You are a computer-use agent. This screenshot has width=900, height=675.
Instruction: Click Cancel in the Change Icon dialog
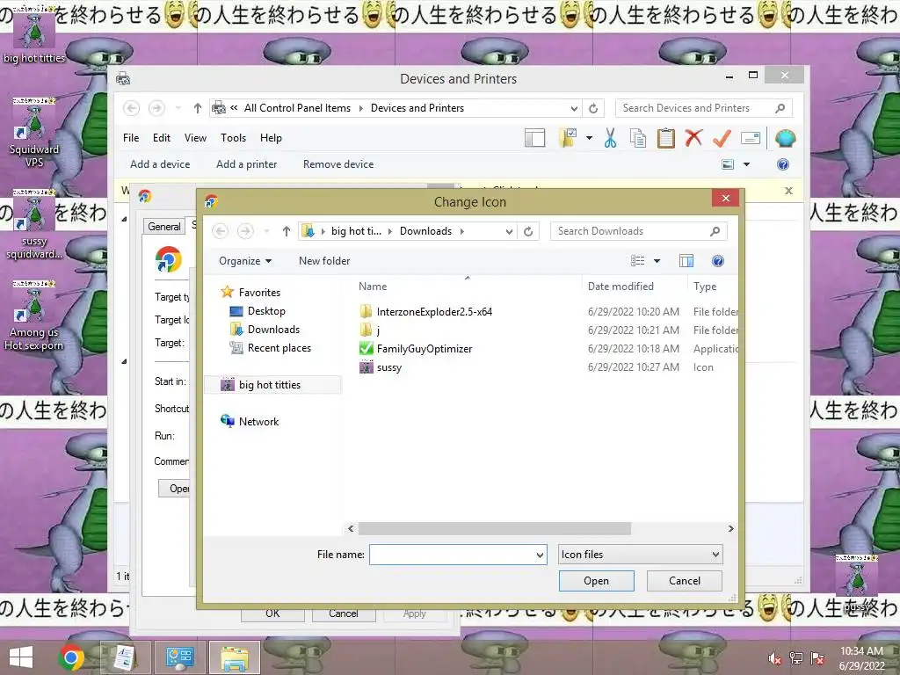[684, 581]
